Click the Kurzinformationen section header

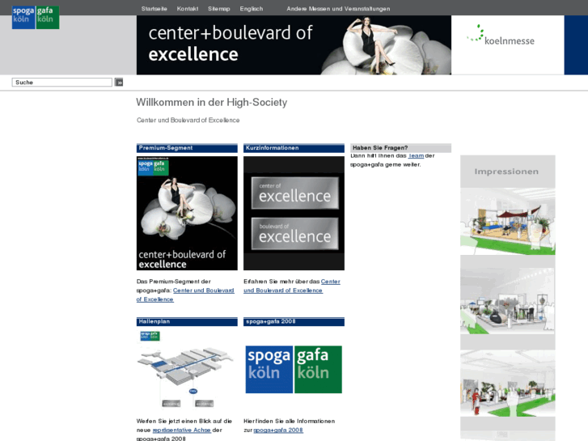point(294,148)
